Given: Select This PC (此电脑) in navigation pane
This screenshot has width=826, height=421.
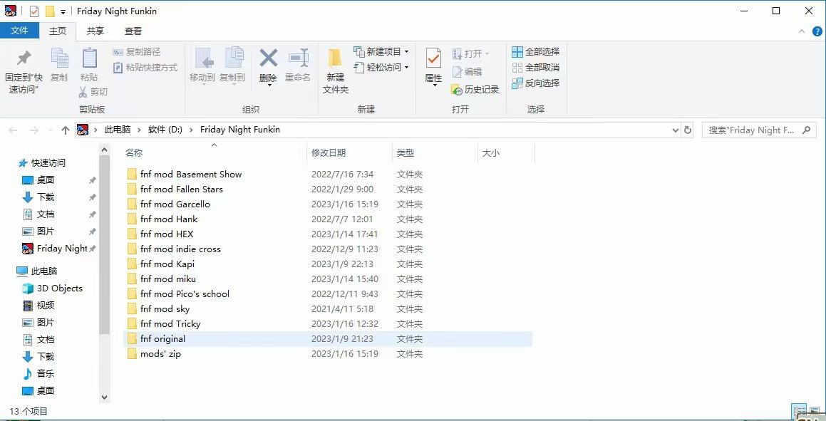Looking at the screenshot, I should (37, 271).
